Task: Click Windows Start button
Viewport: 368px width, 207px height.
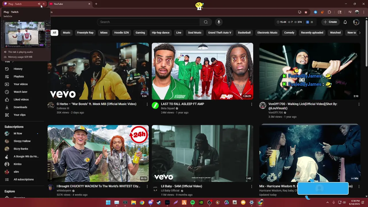Action: coord(108,202)
